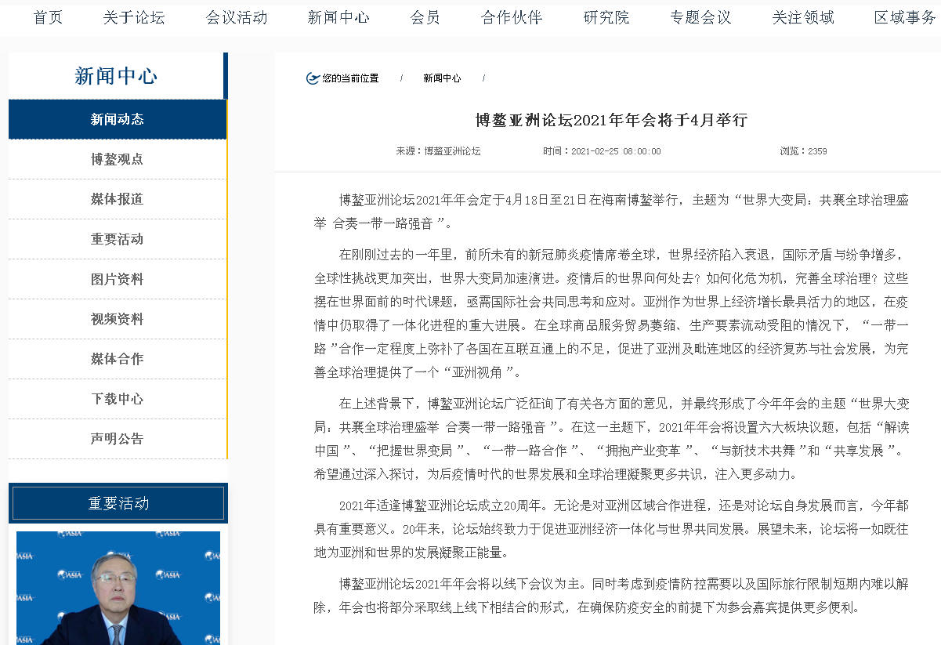
Task: Click the paragraph beginning 在刚刚过去的一年里
Action: click(611, 313)
